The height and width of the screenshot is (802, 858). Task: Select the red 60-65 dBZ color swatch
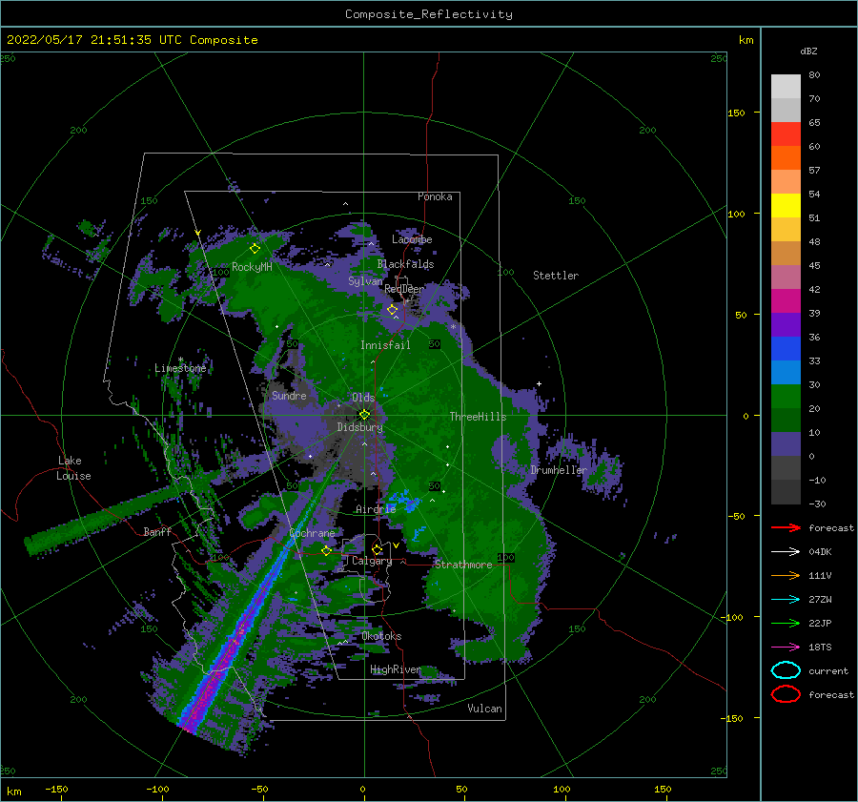click(x=786, y=134)
